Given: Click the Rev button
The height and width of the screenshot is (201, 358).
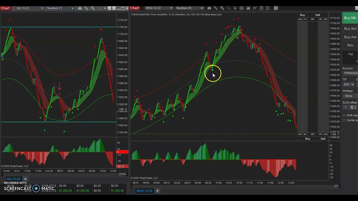Looking at the screenshot, I should 350,45.
